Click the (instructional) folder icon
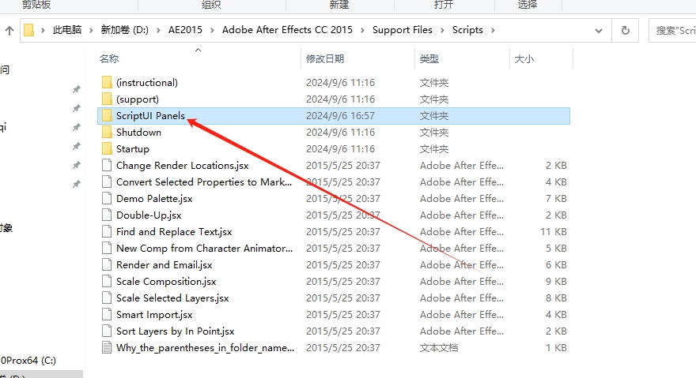Image resolution: width=696 pixels, height=378 pixels. 108,83
